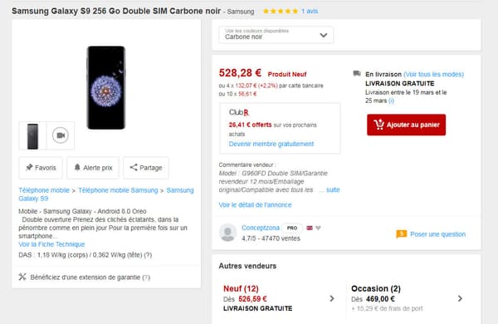Select the black phone back thumbnail

[32, 135]
